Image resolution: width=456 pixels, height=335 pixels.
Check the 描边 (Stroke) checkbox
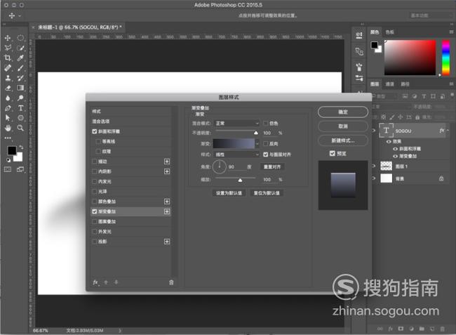95,162
